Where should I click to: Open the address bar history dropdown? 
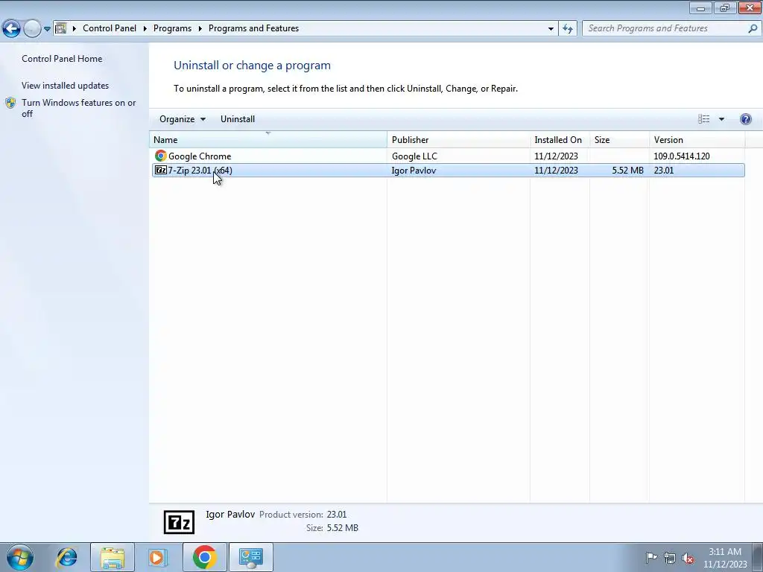pyautogui.click(x=551, y=29)
